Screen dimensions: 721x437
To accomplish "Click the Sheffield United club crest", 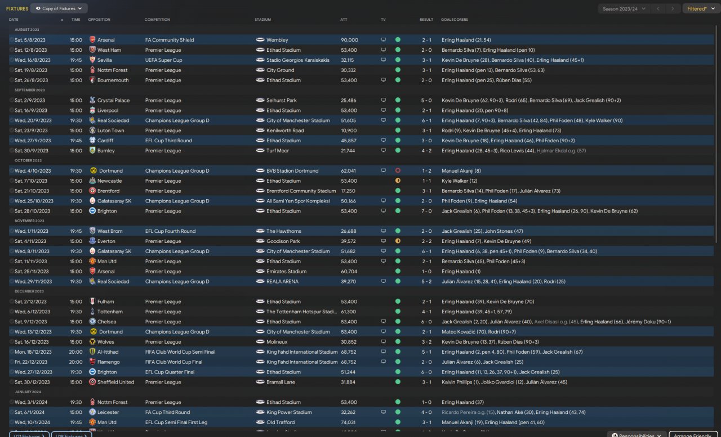I will [92, 382].
